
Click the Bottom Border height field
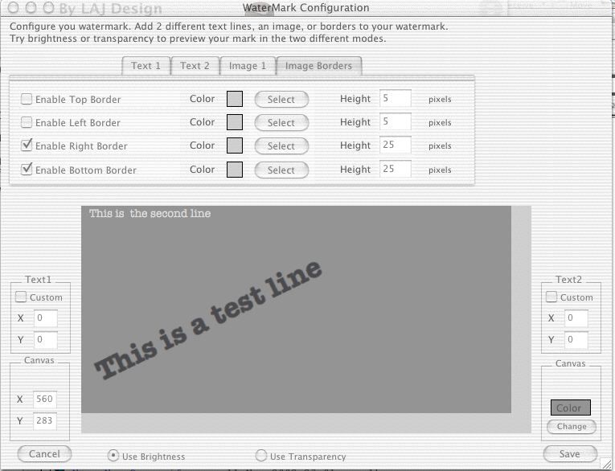click(x=395, y=170)
